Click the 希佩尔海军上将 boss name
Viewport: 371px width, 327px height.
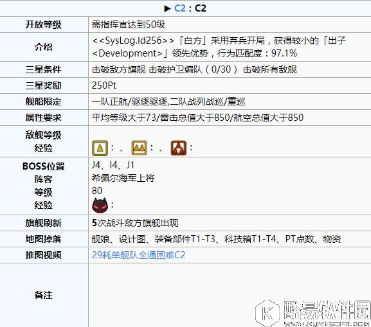coord(123,178)
